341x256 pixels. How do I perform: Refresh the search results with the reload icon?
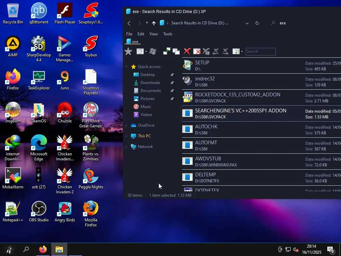click(x=257, y=23)
